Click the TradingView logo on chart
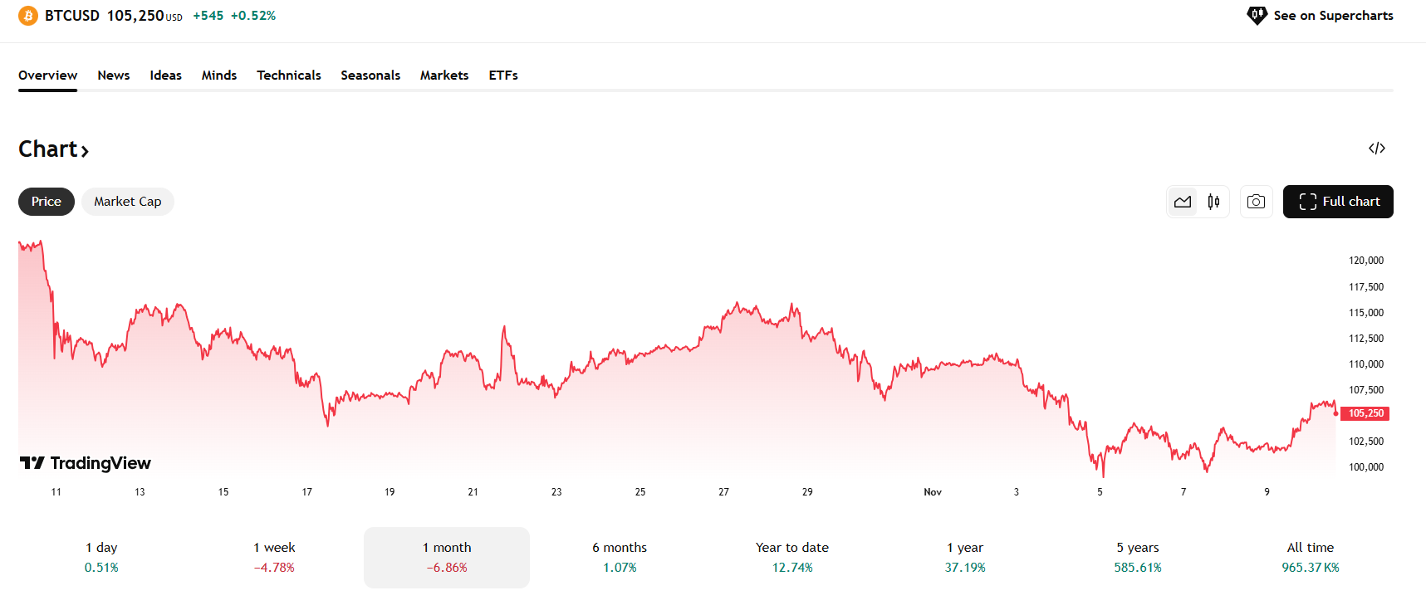1426x615 pixels. point(86,463)
